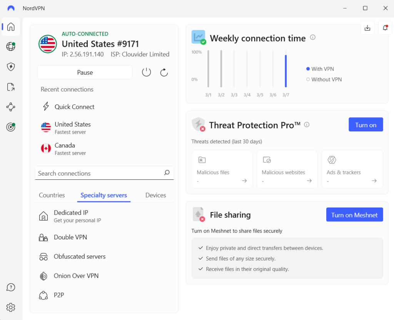394x320 pixels.
Task: Open Threat Protection shield in sidebar
Action: click(x=11, y=67)
